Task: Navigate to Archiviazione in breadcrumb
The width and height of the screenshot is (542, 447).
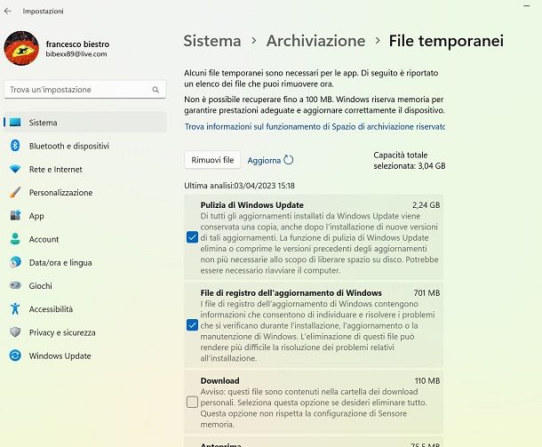Action: (315, 41)
